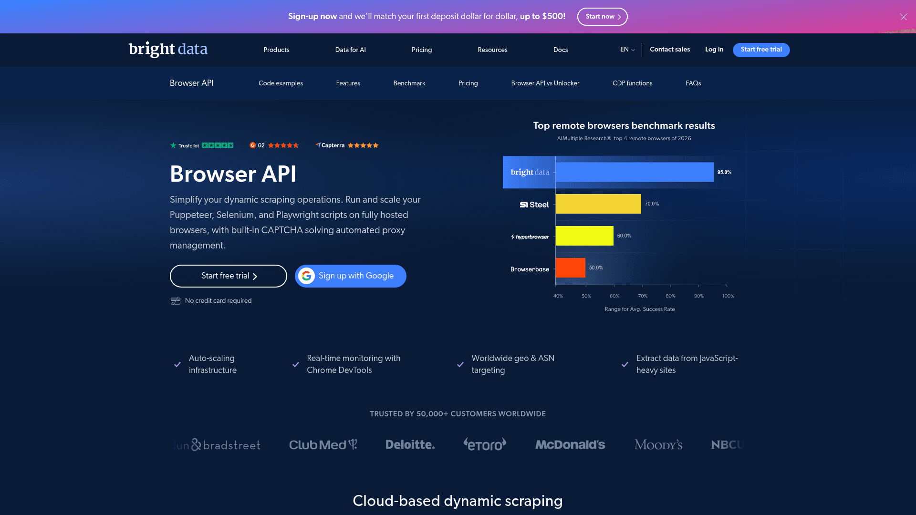
Task: Click Sign up with Google button
Action: 351,276
